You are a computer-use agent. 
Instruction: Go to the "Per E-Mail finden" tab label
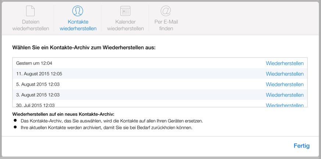coord(166,25)
